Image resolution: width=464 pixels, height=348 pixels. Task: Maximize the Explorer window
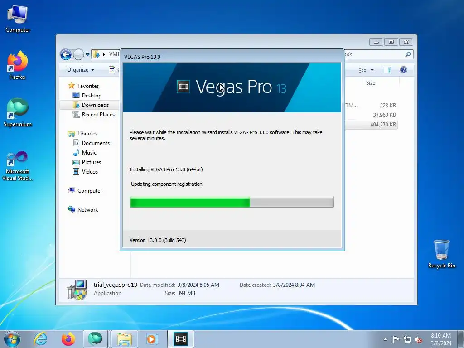tap(391, 42)
